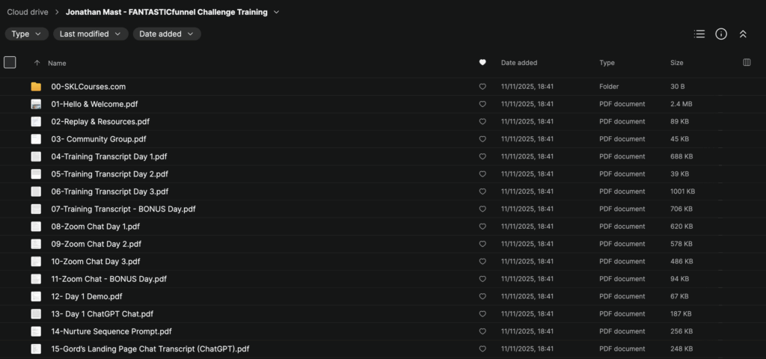Sort by the Date added column header

(x=519, y=63)
